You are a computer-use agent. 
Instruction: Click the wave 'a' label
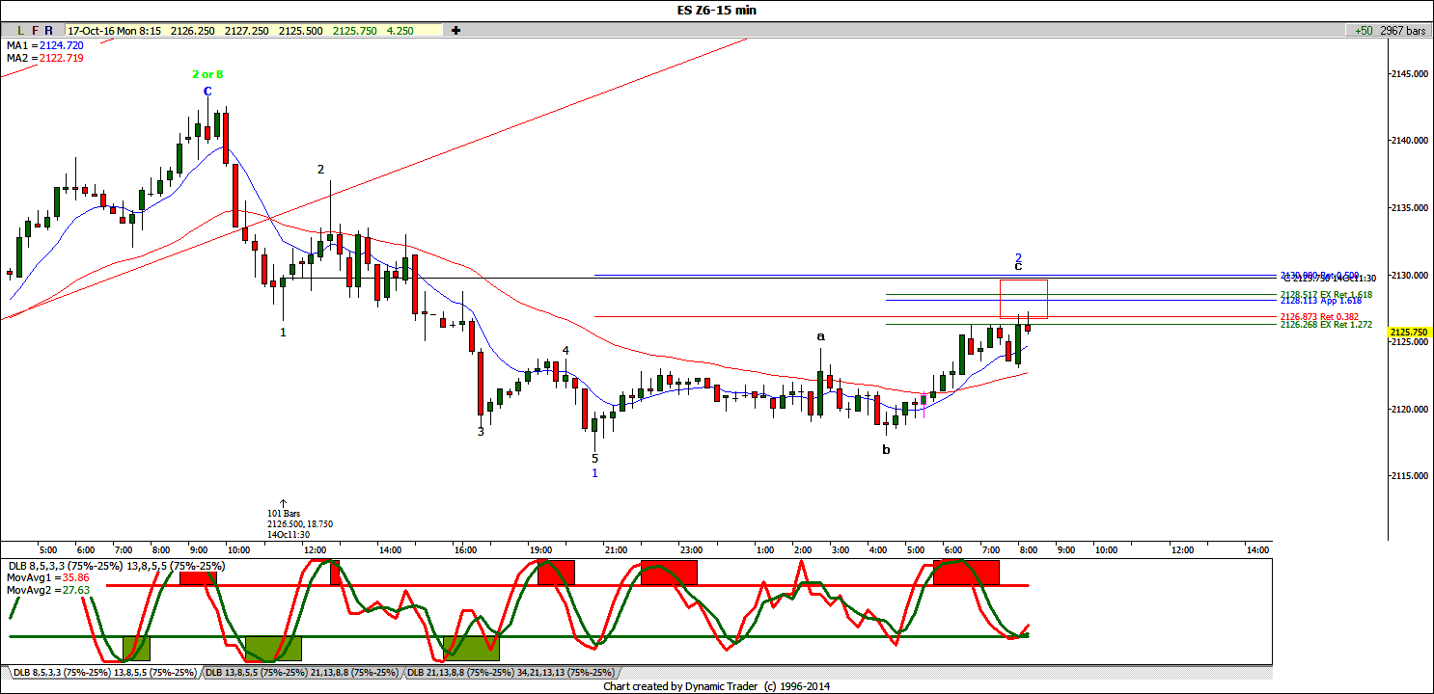[821, 335]
